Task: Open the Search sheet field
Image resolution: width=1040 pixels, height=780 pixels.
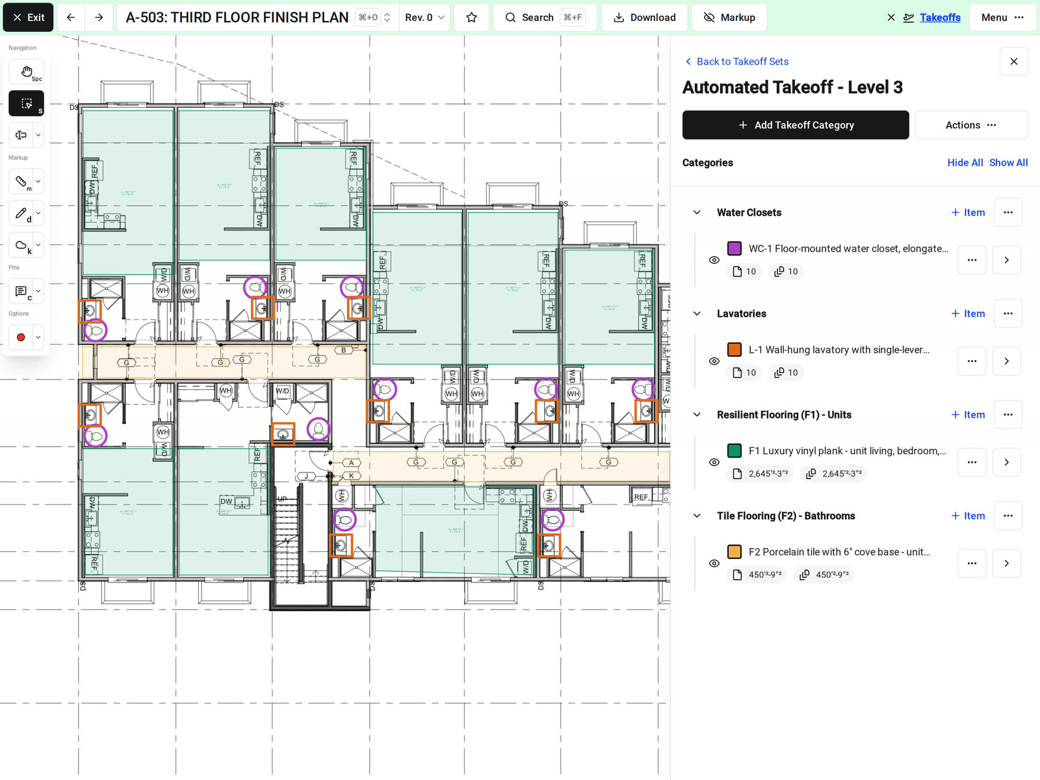Action: 545,18
